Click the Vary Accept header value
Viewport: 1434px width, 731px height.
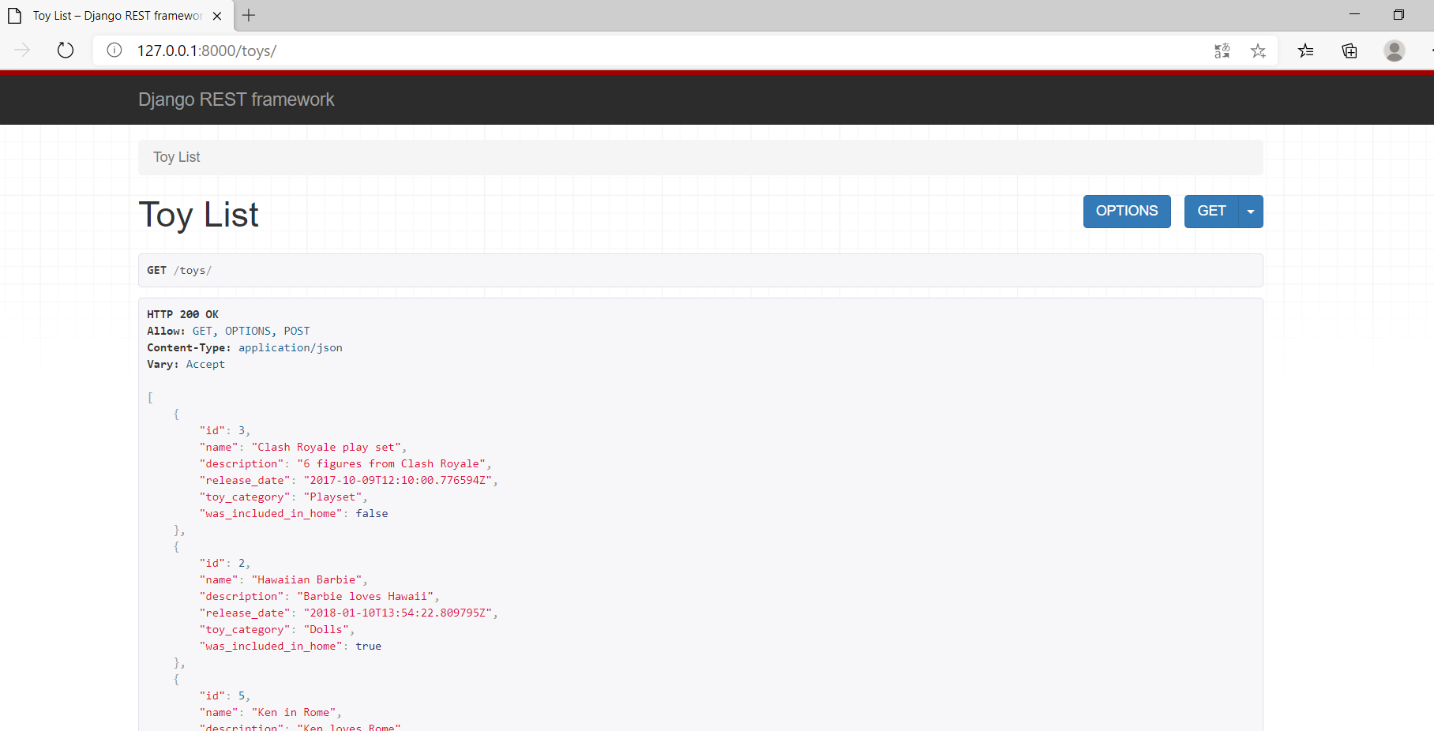(x=205, y=364)
